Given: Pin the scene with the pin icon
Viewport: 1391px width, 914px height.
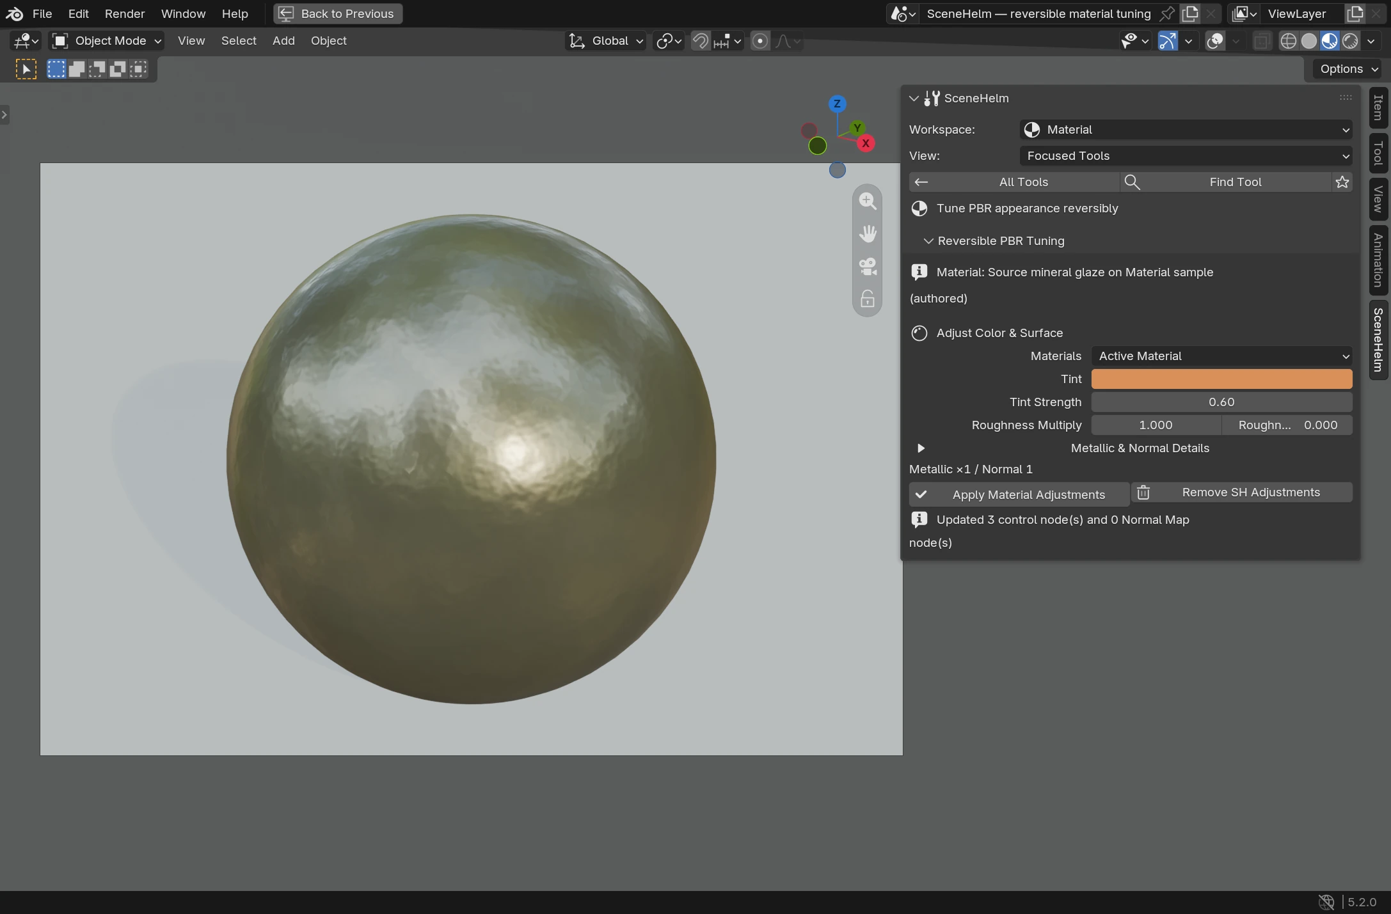Looking at the screenshot, I should tap(1167, 13).
